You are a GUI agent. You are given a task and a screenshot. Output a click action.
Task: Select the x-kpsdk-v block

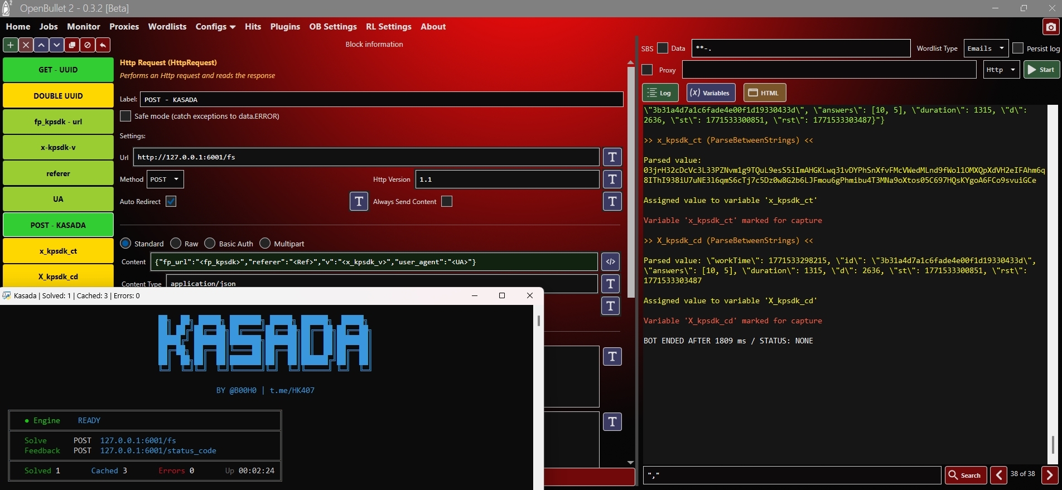(x=58, y=147)
